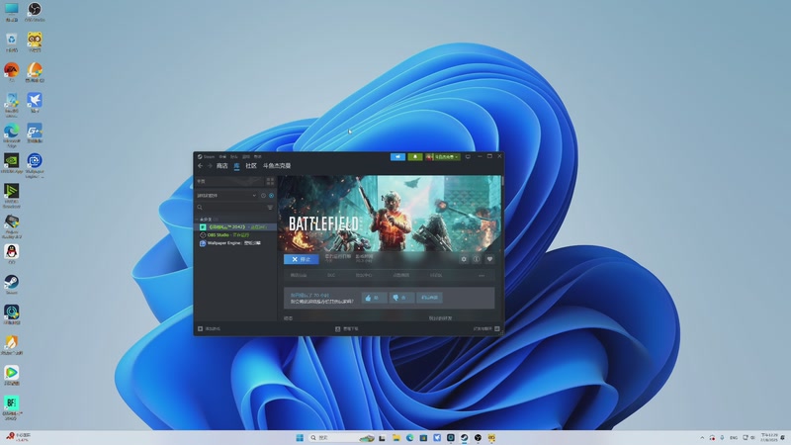
Task: Click the Steam forward arrow
Action: [x=210, y=166]
